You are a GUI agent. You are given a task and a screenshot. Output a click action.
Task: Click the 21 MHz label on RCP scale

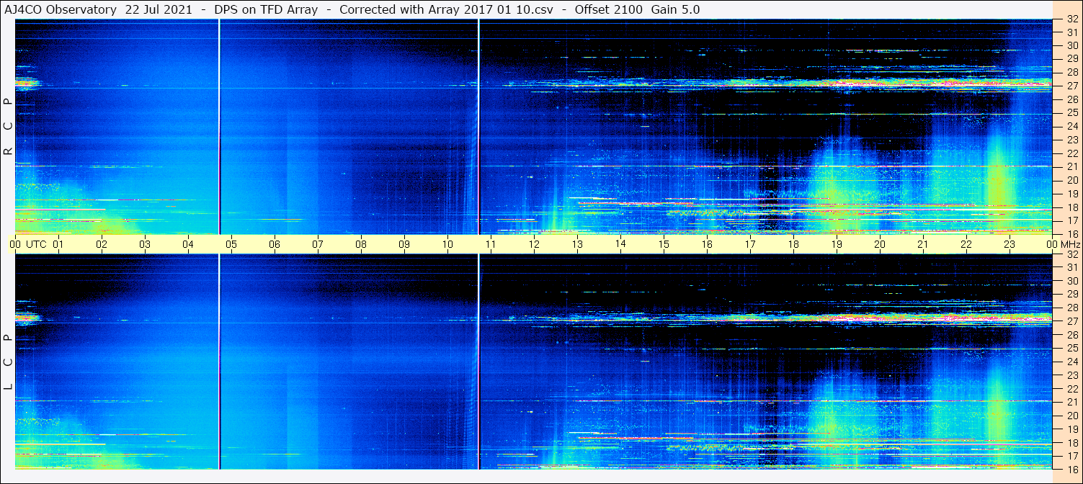(1071, 166)
